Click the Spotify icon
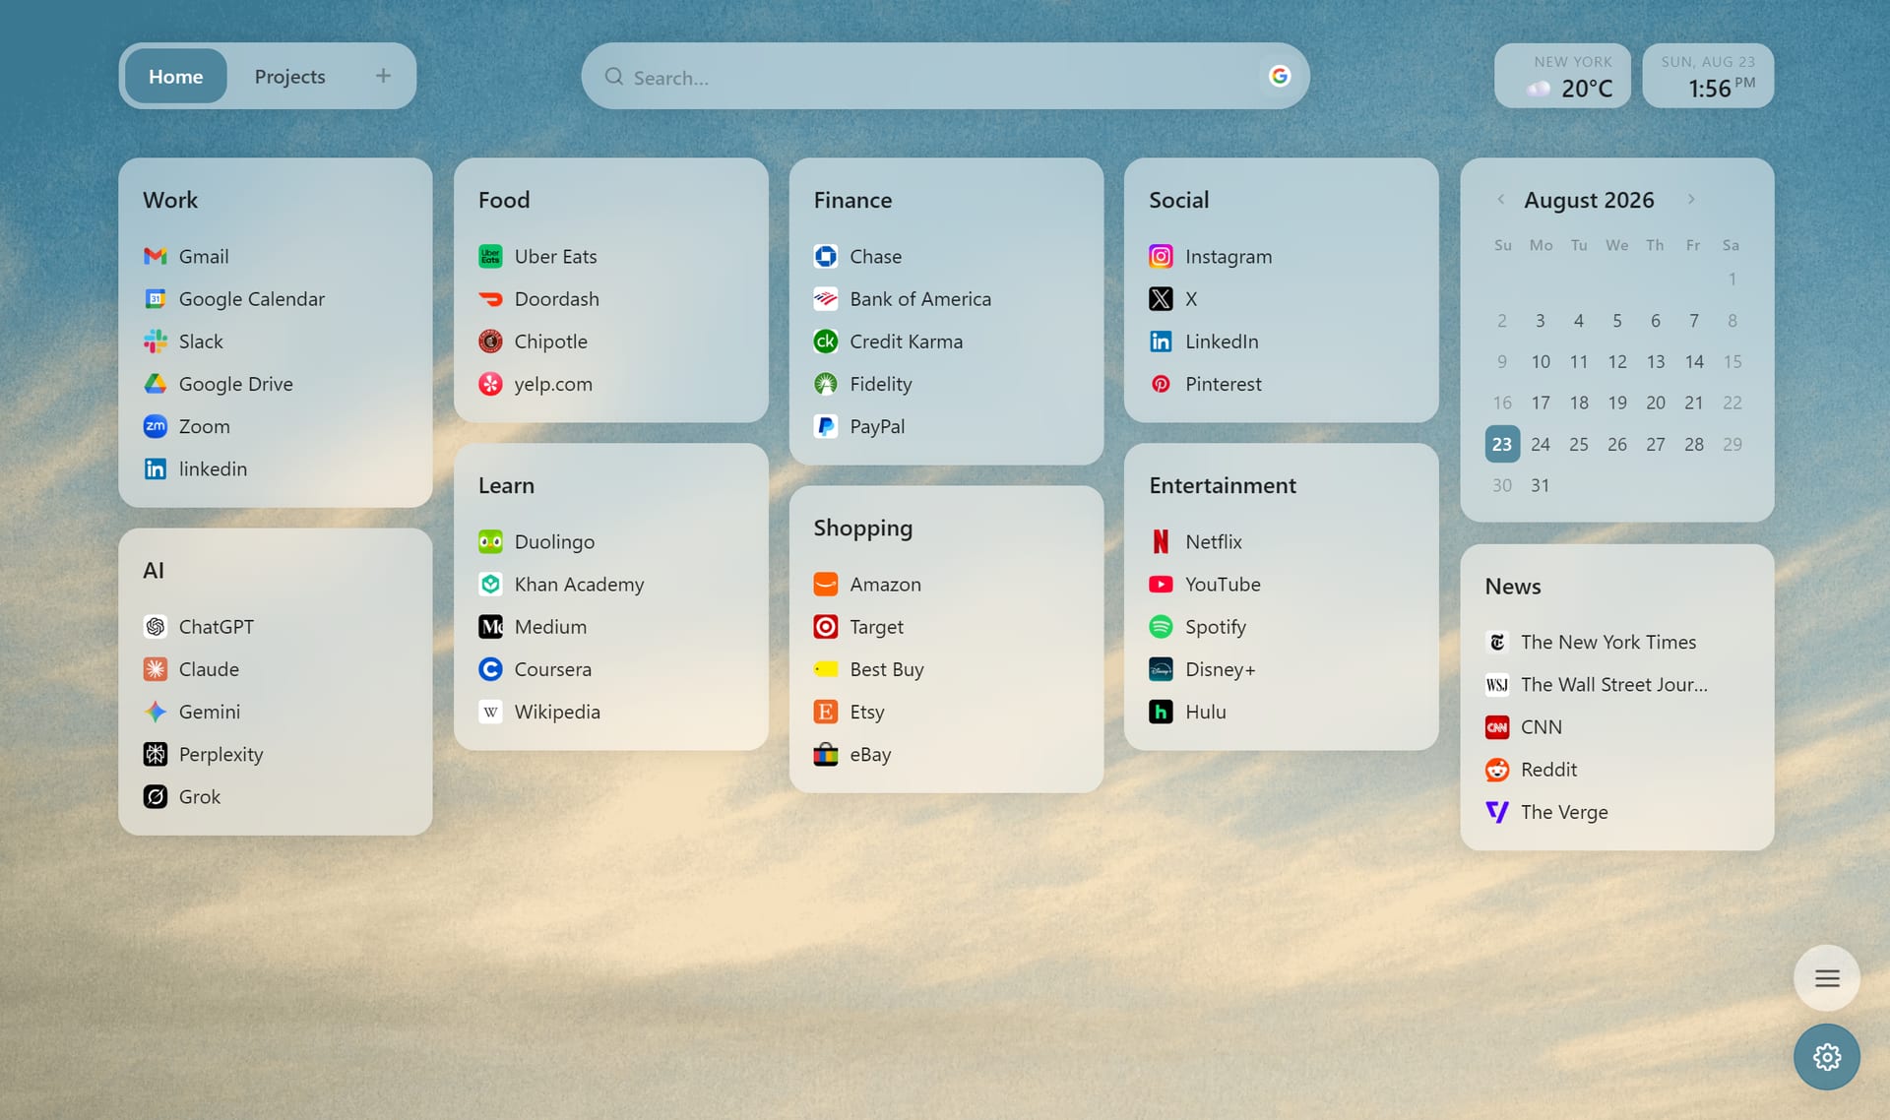 click(x=1161, y=627)
